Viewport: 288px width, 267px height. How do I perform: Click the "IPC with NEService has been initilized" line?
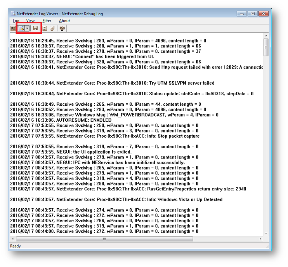97,162
